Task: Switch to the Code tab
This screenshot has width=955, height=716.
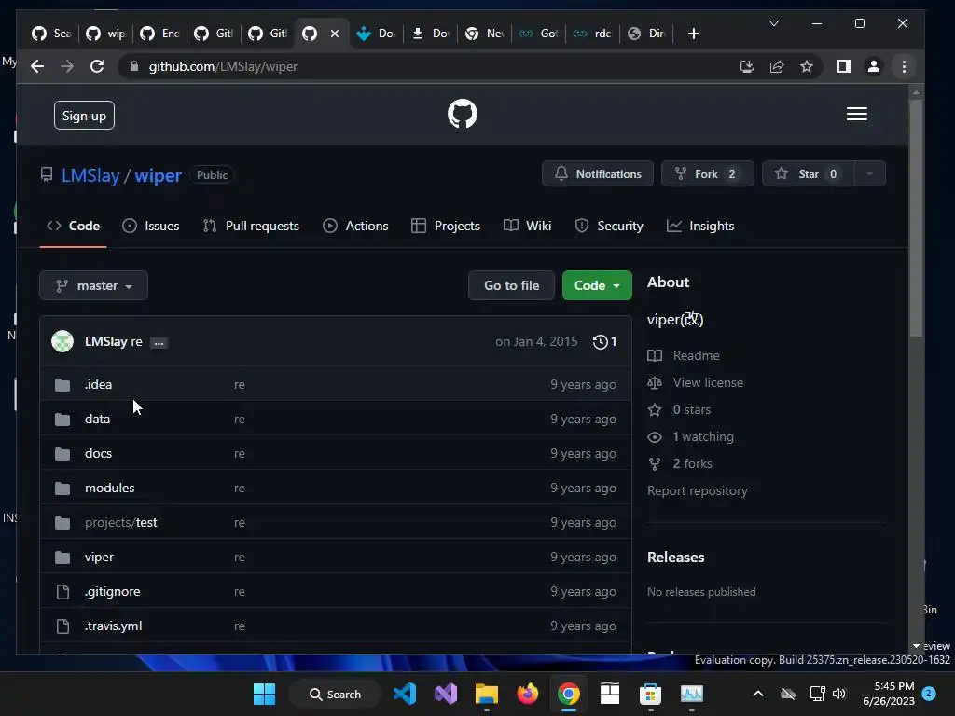Action: [x=73, y=226]
